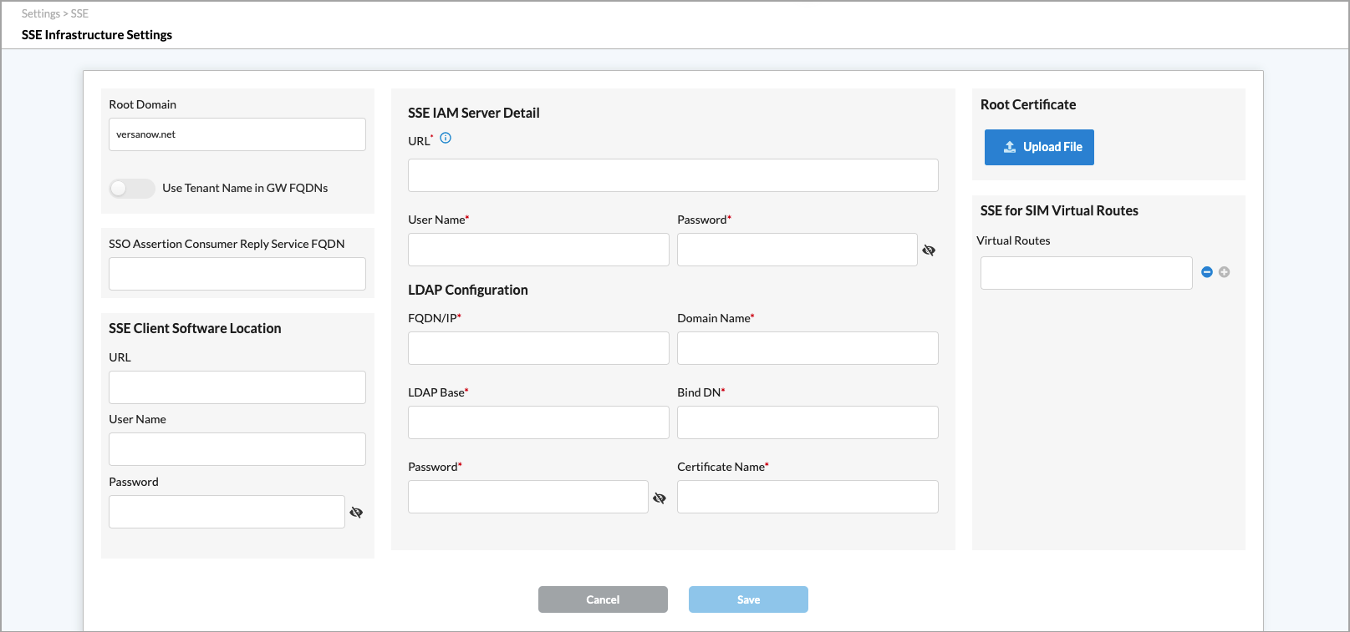
Task: Focus SSO Assertion Consumer Reply Service FQDN field
Action: point(237,274)
